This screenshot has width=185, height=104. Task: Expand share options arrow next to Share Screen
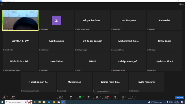point(84,97)
